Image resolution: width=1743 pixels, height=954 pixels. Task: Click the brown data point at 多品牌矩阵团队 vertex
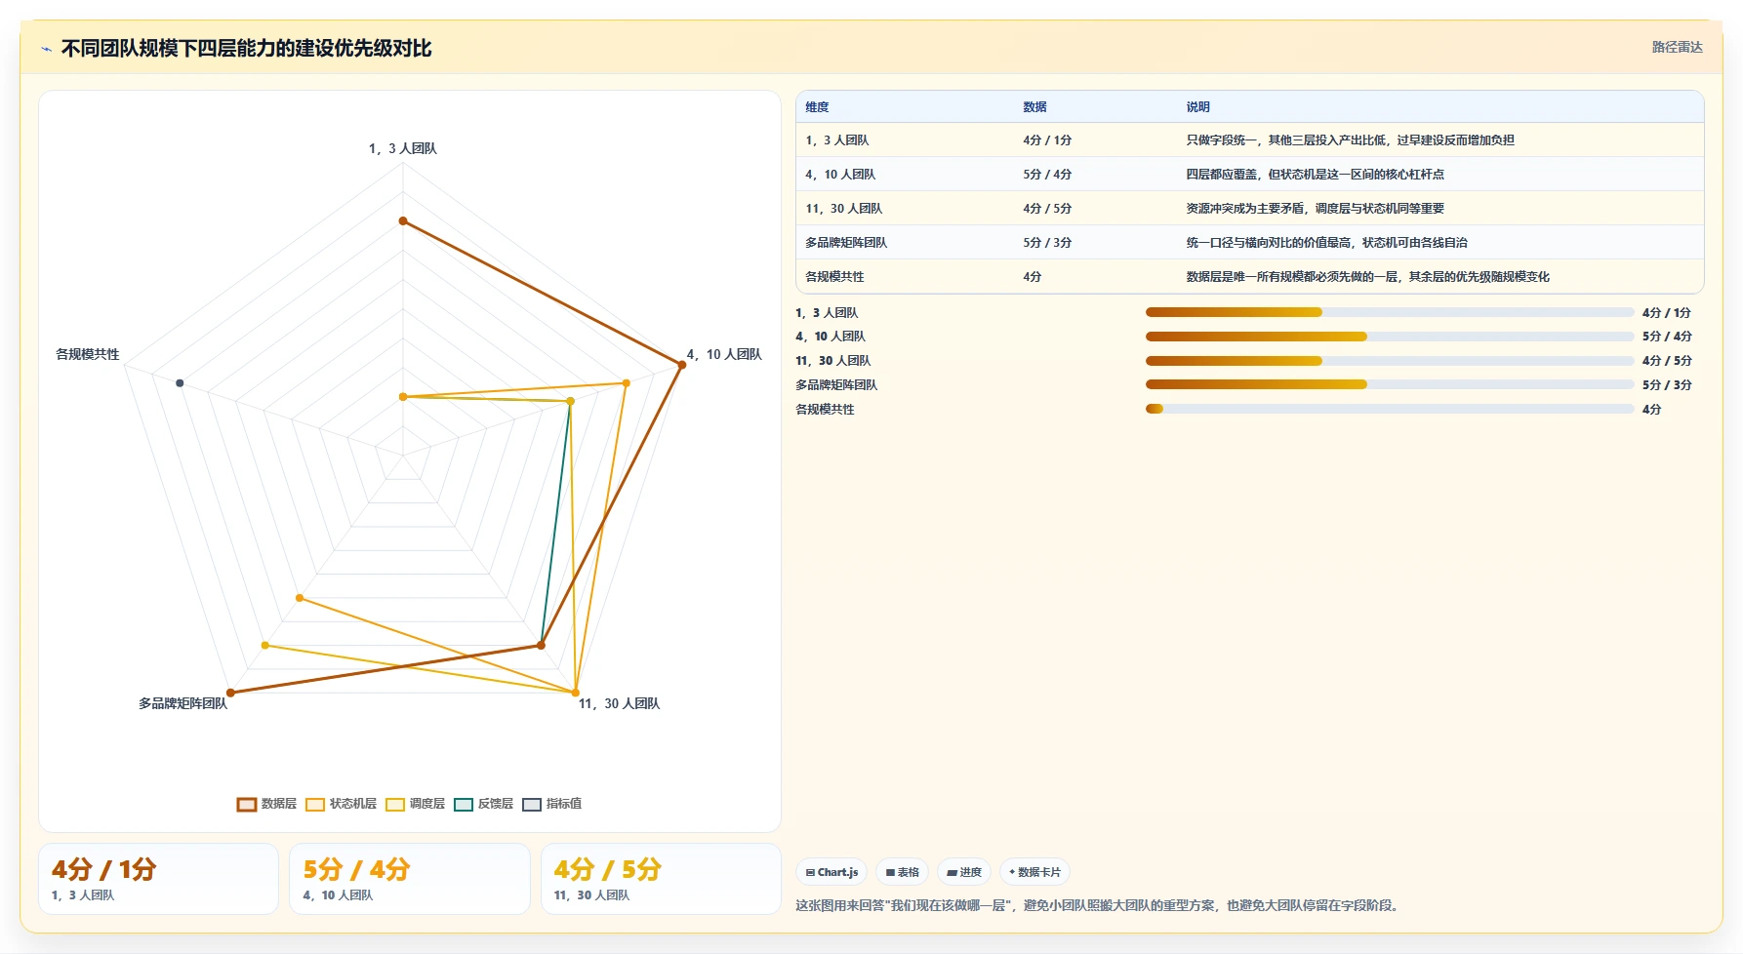tap(230, 694)
